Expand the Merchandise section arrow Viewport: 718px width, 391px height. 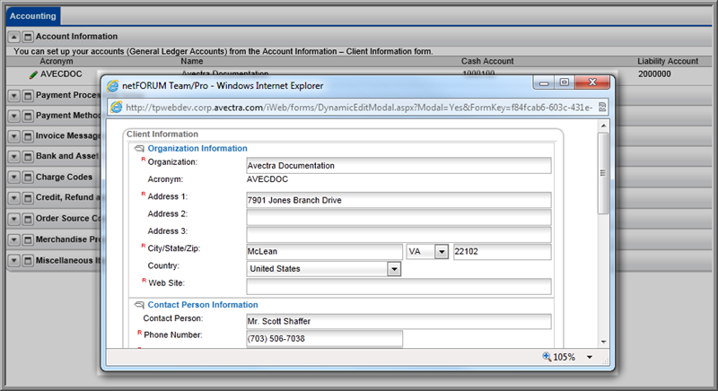[x=14, y=239]
